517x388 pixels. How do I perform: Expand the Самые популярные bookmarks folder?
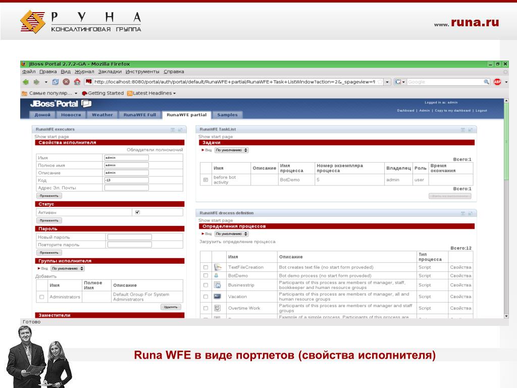click(50, 93)
